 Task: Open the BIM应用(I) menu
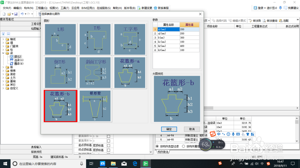(88, 8)
